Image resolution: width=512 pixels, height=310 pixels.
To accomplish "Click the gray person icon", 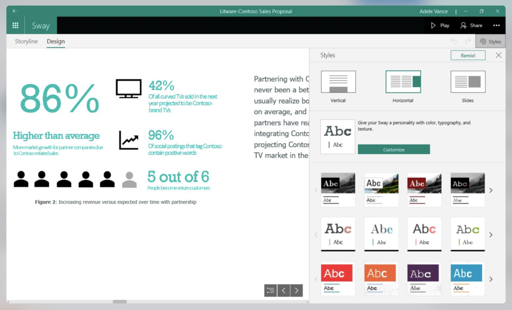I will tap(129, 179).
